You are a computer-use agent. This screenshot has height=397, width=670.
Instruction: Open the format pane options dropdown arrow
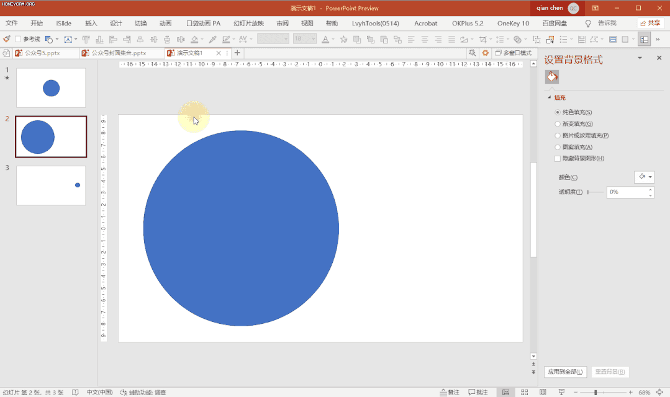click(x=640, y=58)
